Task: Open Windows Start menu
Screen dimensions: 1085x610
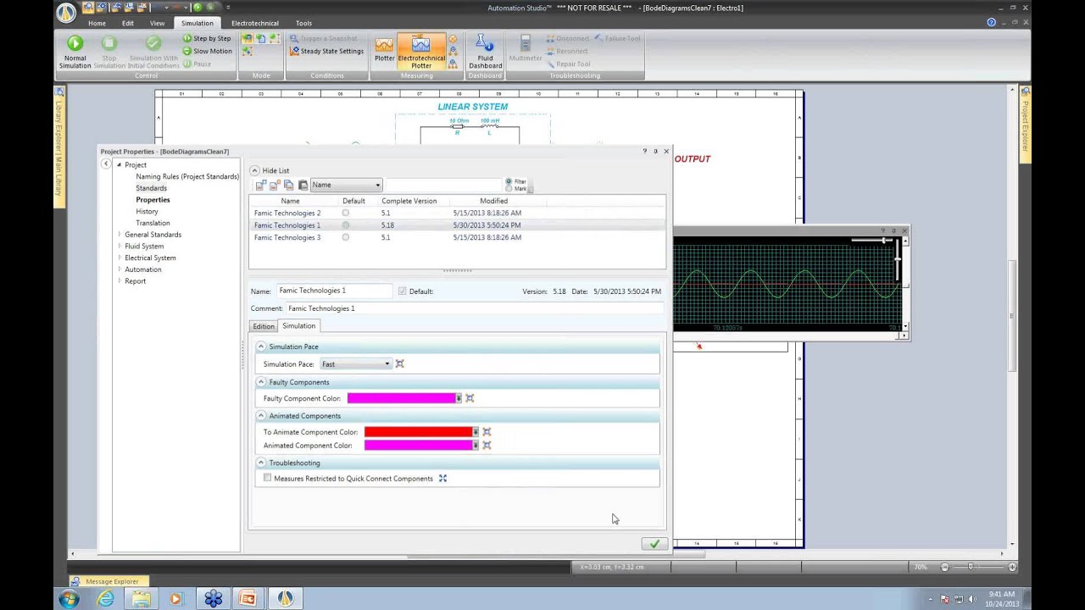Action: click(x=68, y=599)
